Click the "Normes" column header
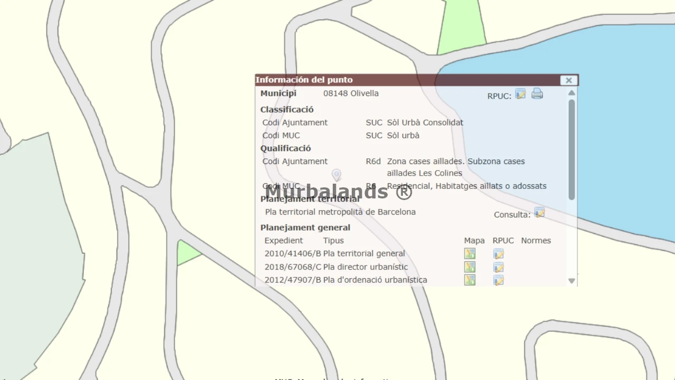 [536, 241]
